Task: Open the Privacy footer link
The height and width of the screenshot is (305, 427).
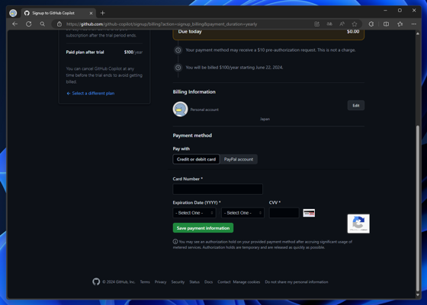Action: [x=160, y=282]
